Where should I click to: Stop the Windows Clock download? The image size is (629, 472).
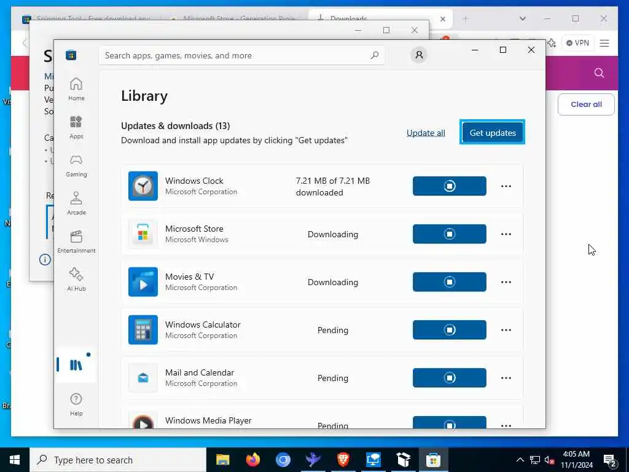(x=449, y=186)
